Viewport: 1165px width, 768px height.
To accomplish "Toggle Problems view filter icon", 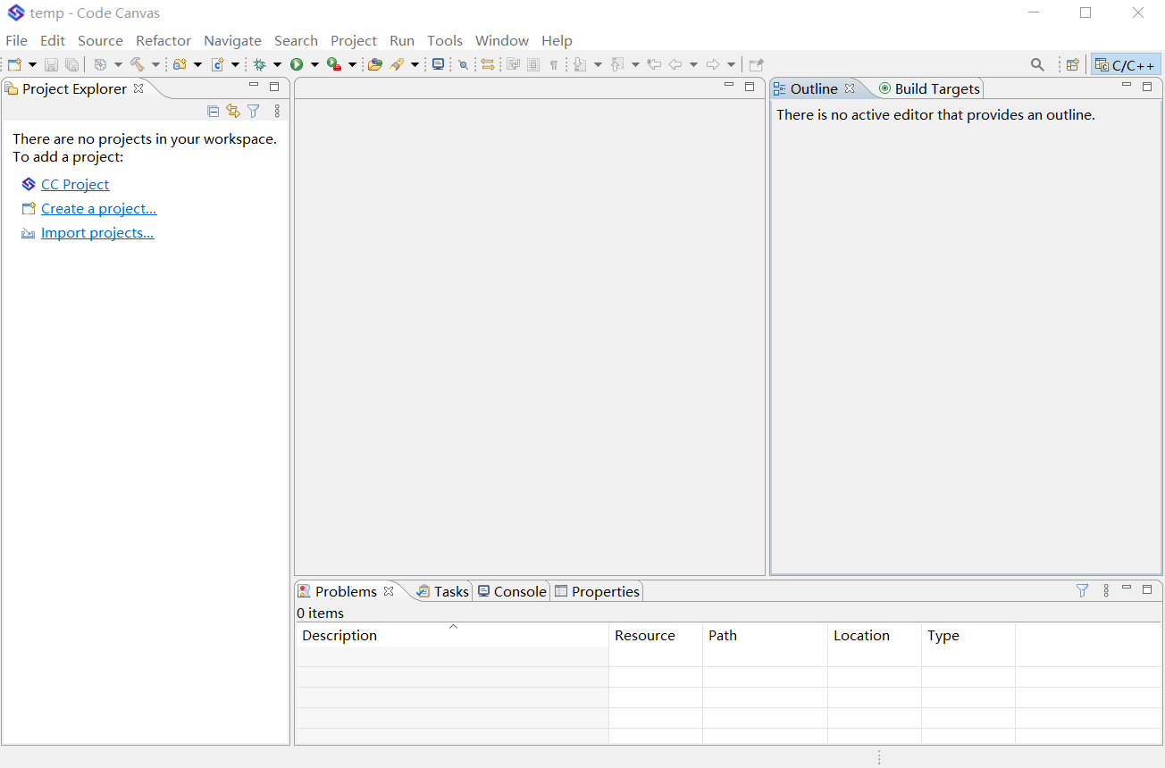I will (1082, 590).
